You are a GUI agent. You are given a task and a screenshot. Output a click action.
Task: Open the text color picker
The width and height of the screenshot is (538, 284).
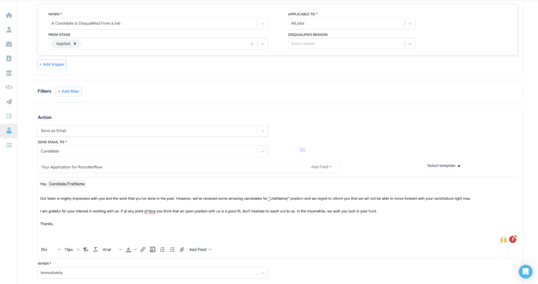pyautogui.click(x=128, y=250)
